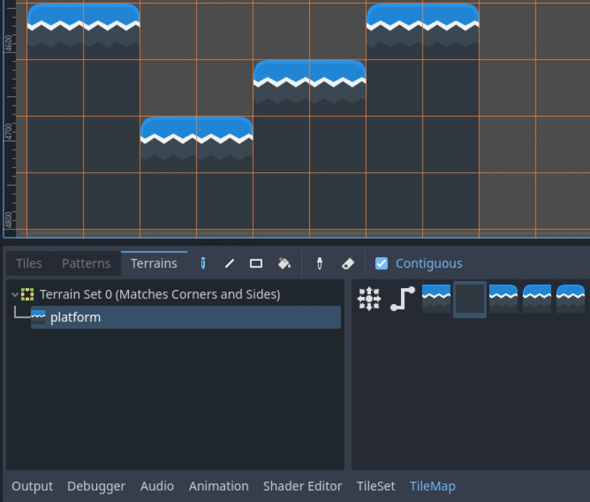Choose Connect mode terrain icon
This screenshot has height=502, width=590.
pyautogui.click(x=369, y=299)
